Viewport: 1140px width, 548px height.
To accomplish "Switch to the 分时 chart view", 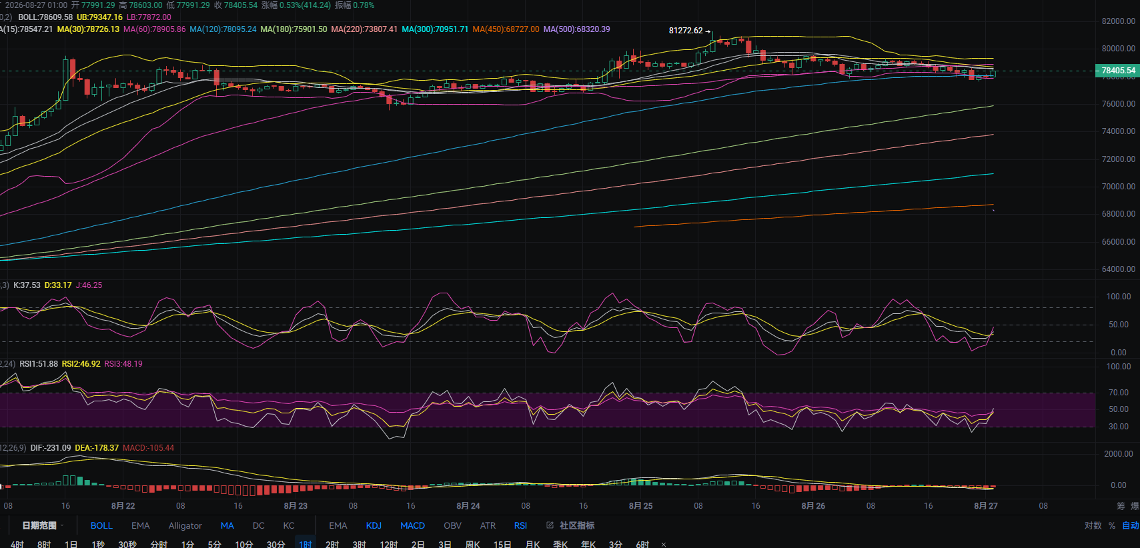I will pos(159,544).
